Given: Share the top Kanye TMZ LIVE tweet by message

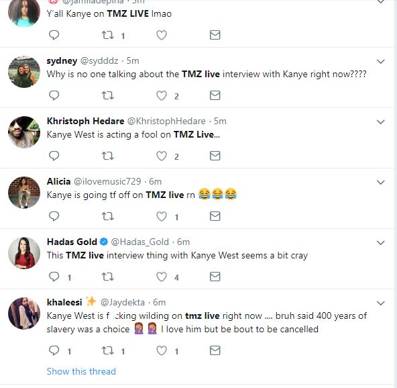Looking at the screenshot, I should click(x=215, y=35).
